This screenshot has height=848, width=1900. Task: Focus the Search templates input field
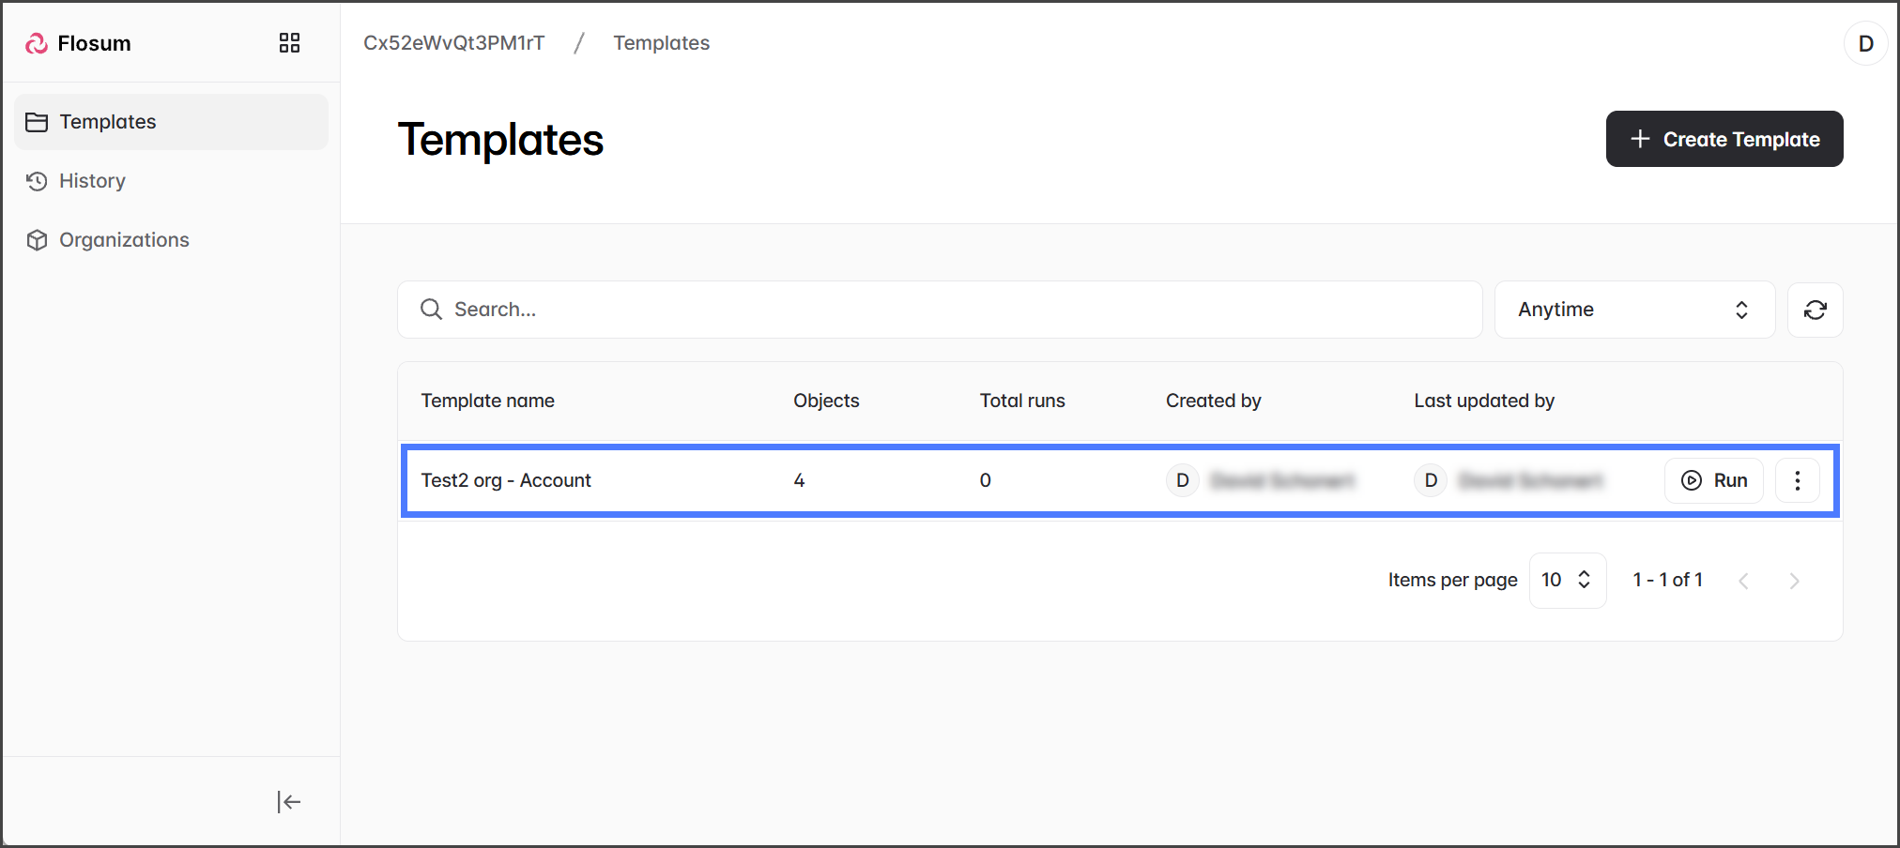(939, 310)
